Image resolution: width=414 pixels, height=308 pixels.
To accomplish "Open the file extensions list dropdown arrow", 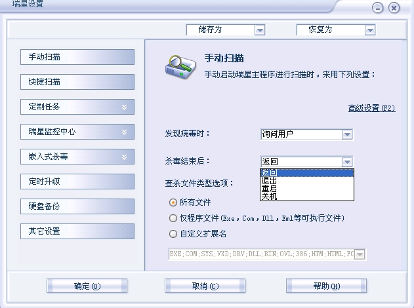I will tap(360, 254).
